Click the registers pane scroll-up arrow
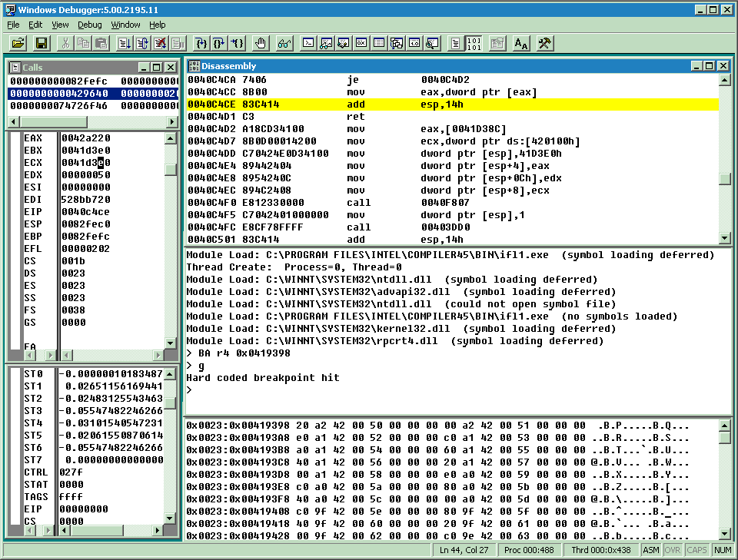Screen dimensions: 738x560 171,138
